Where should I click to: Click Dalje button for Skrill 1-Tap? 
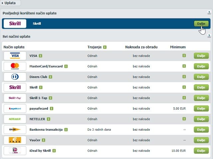(201, 98)
